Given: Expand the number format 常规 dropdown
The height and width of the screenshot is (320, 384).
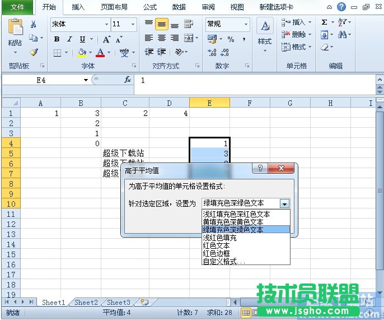Looking at the screenshot, I should pyautogui.click(x=245, y=25).
